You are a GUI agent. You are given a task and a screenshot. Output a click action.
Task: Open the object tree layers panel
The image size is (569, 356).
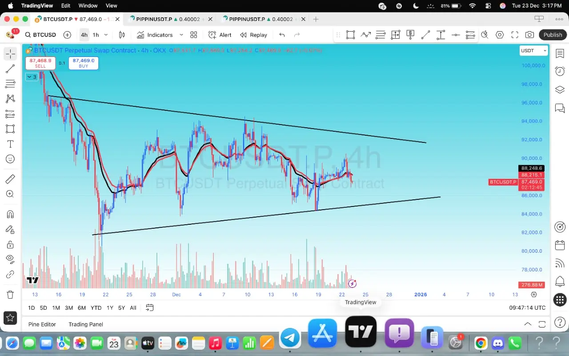[560, 89]
